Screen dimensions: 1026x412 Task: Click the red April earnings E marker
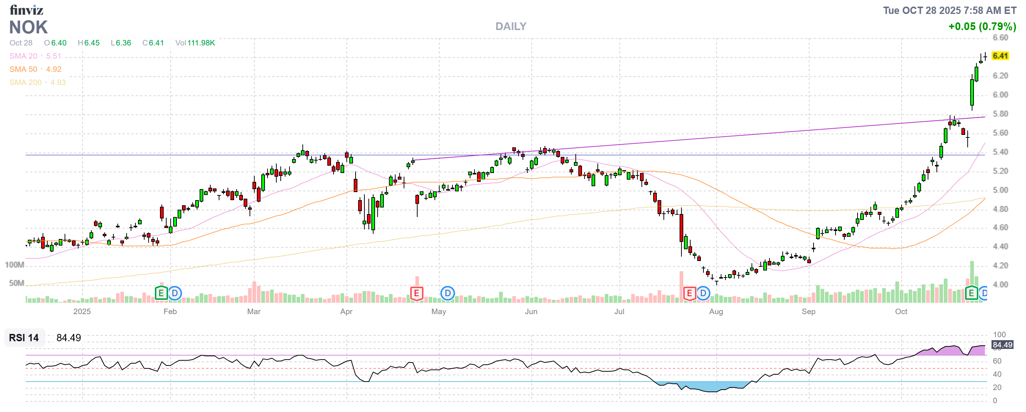click(x=416, y=294)
